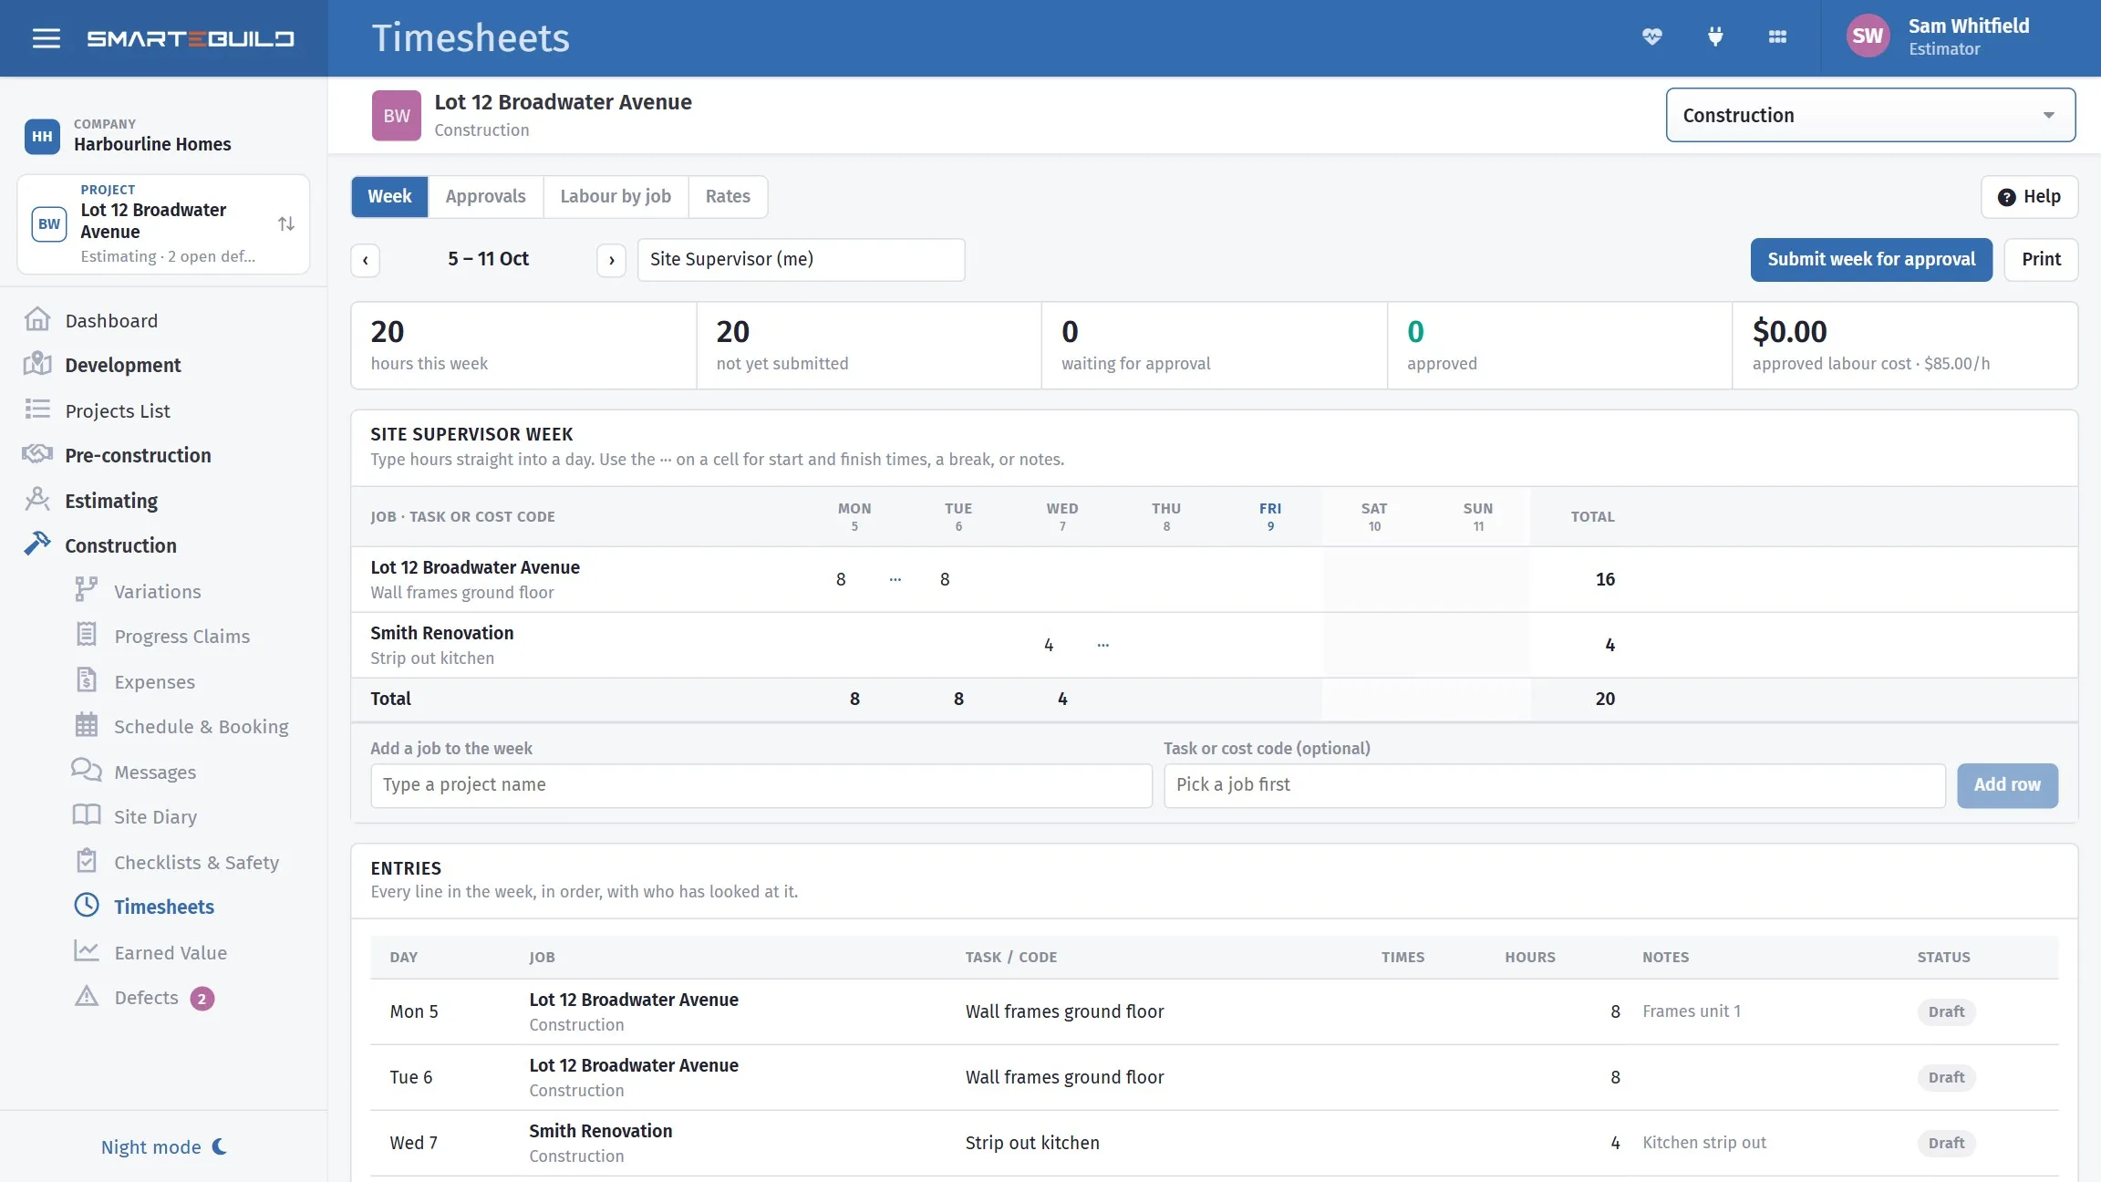Click the Pick a job first field
This screenshot has width=2101, height=1182.
point(1554,784)
